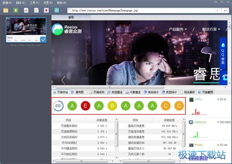Click the 441.516 KB/s value cell
Image resolution: width=232 pixels, height=164 pixels.
pyautogui.click(x=170, y=132)
